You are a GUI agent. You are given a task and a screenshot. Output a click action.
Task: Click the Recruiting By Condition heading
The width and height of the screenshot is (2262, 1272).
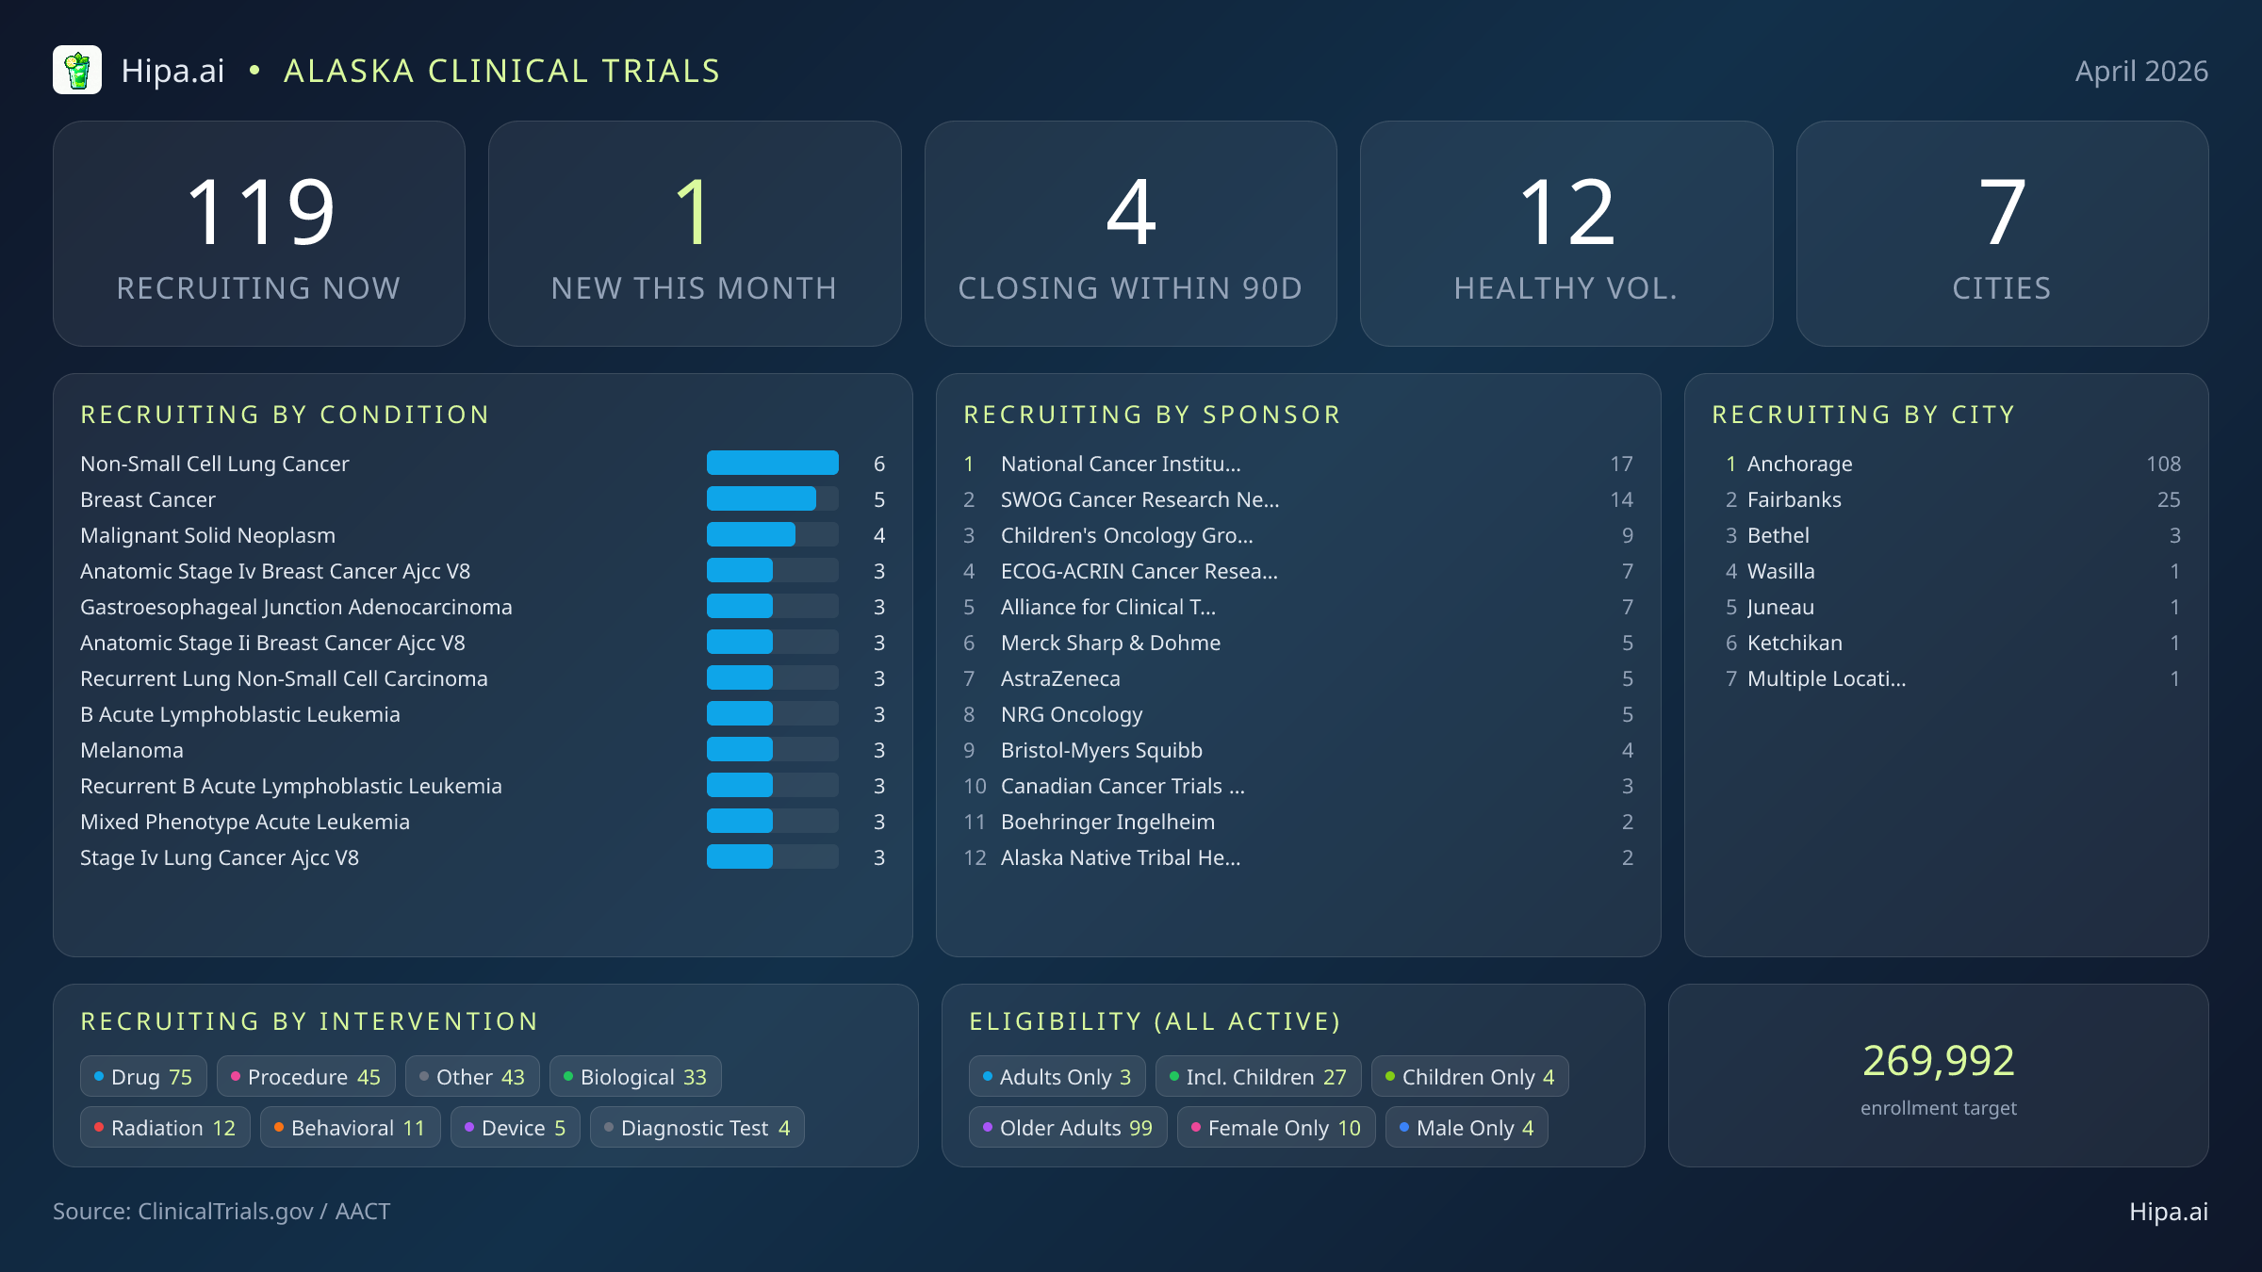click(285, 415)
